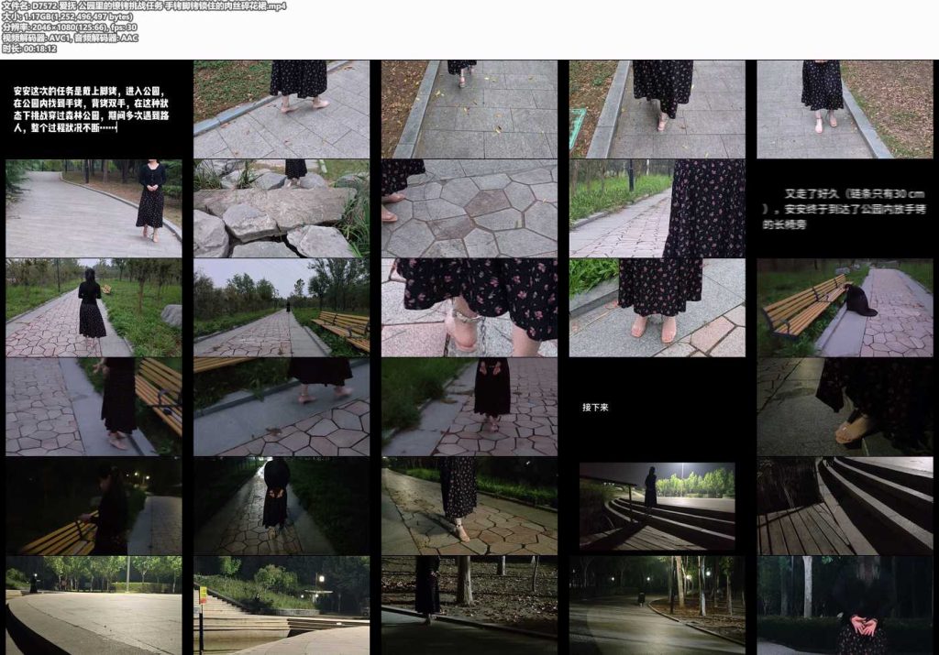Select the file size line showing 1.17GB
The image size is (939, 655).
(x=68, y=16)
